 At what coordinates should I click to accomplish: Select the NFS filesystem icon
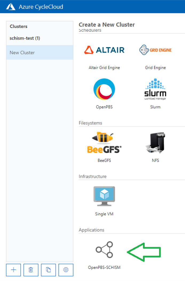tap(155, 143)
